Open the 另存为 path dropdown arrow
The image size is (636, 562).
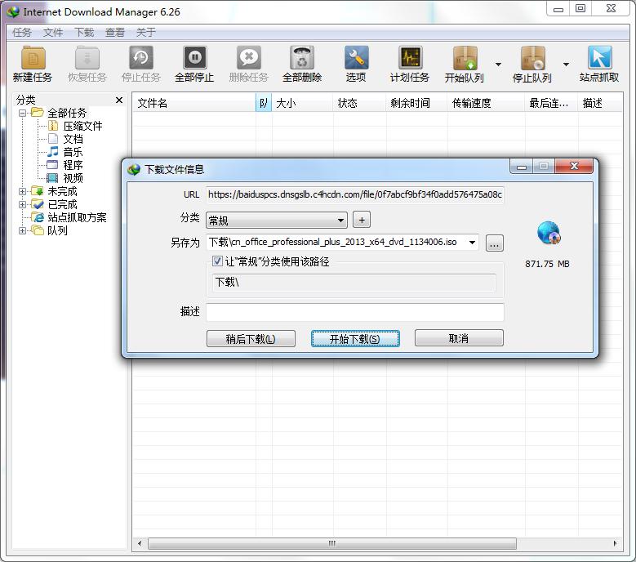[x=472, y=243]
